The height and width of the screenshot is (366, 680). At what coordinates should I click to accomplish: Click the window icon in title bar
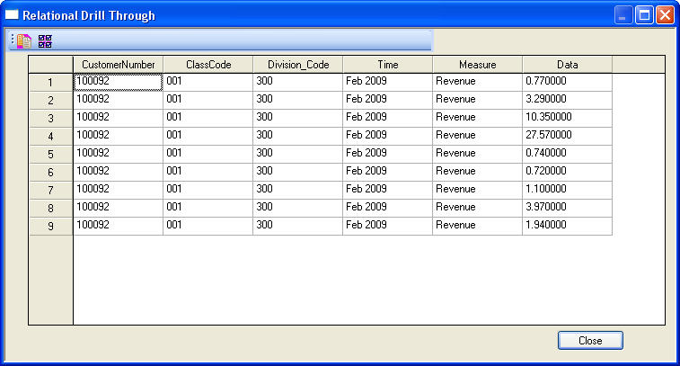pos(12,15)
